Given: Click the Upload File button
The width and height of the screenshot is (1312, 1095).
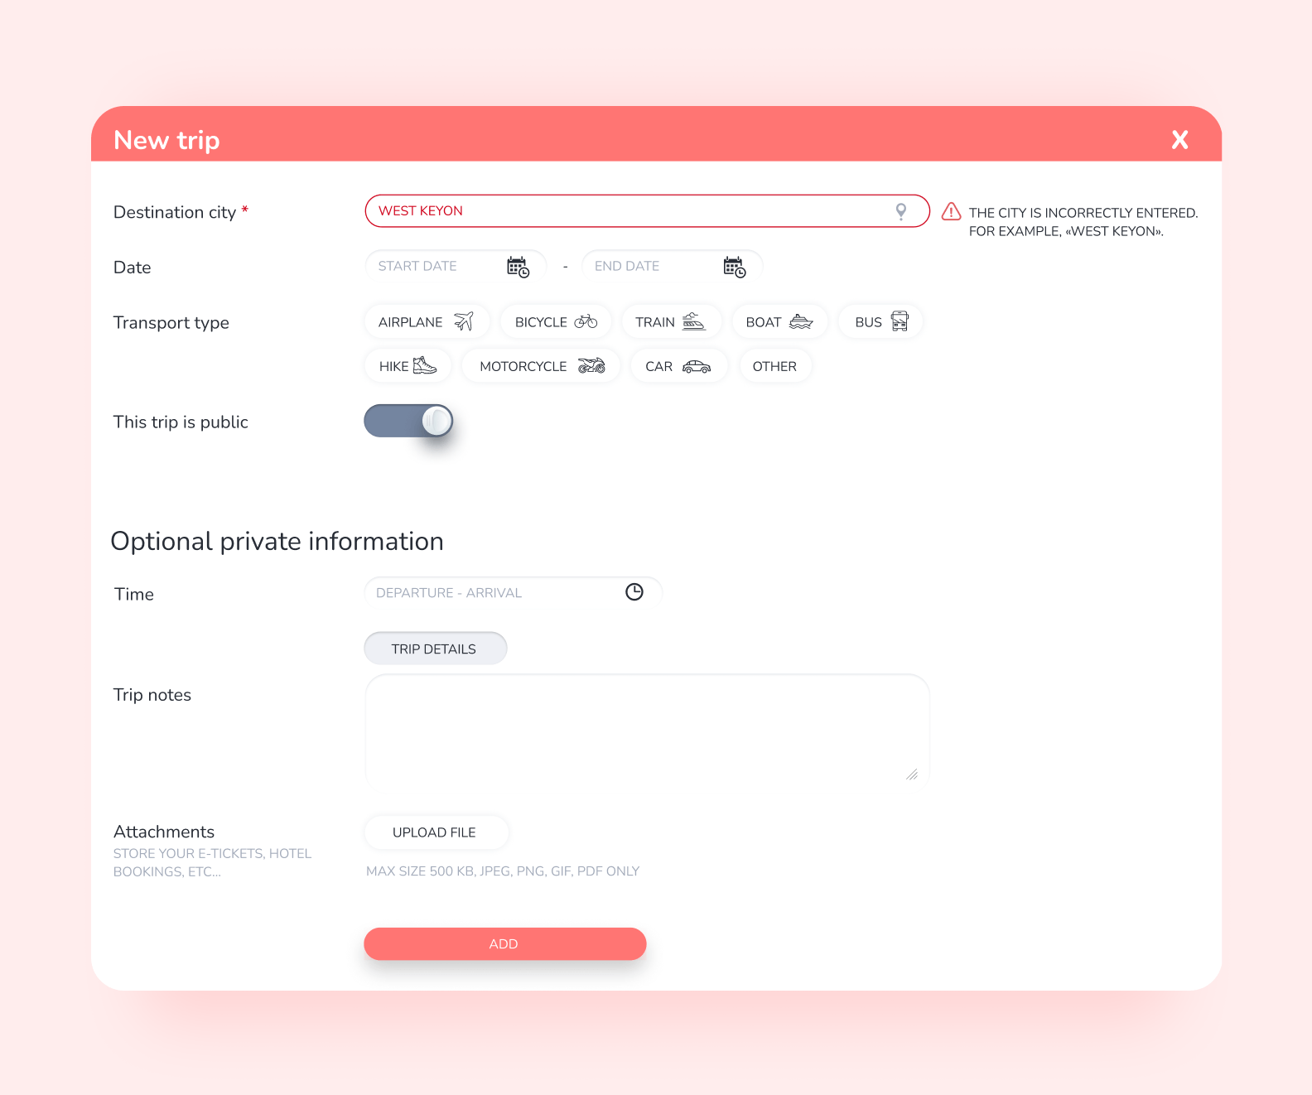Looking at the screenshot, I should pos(436,832).
